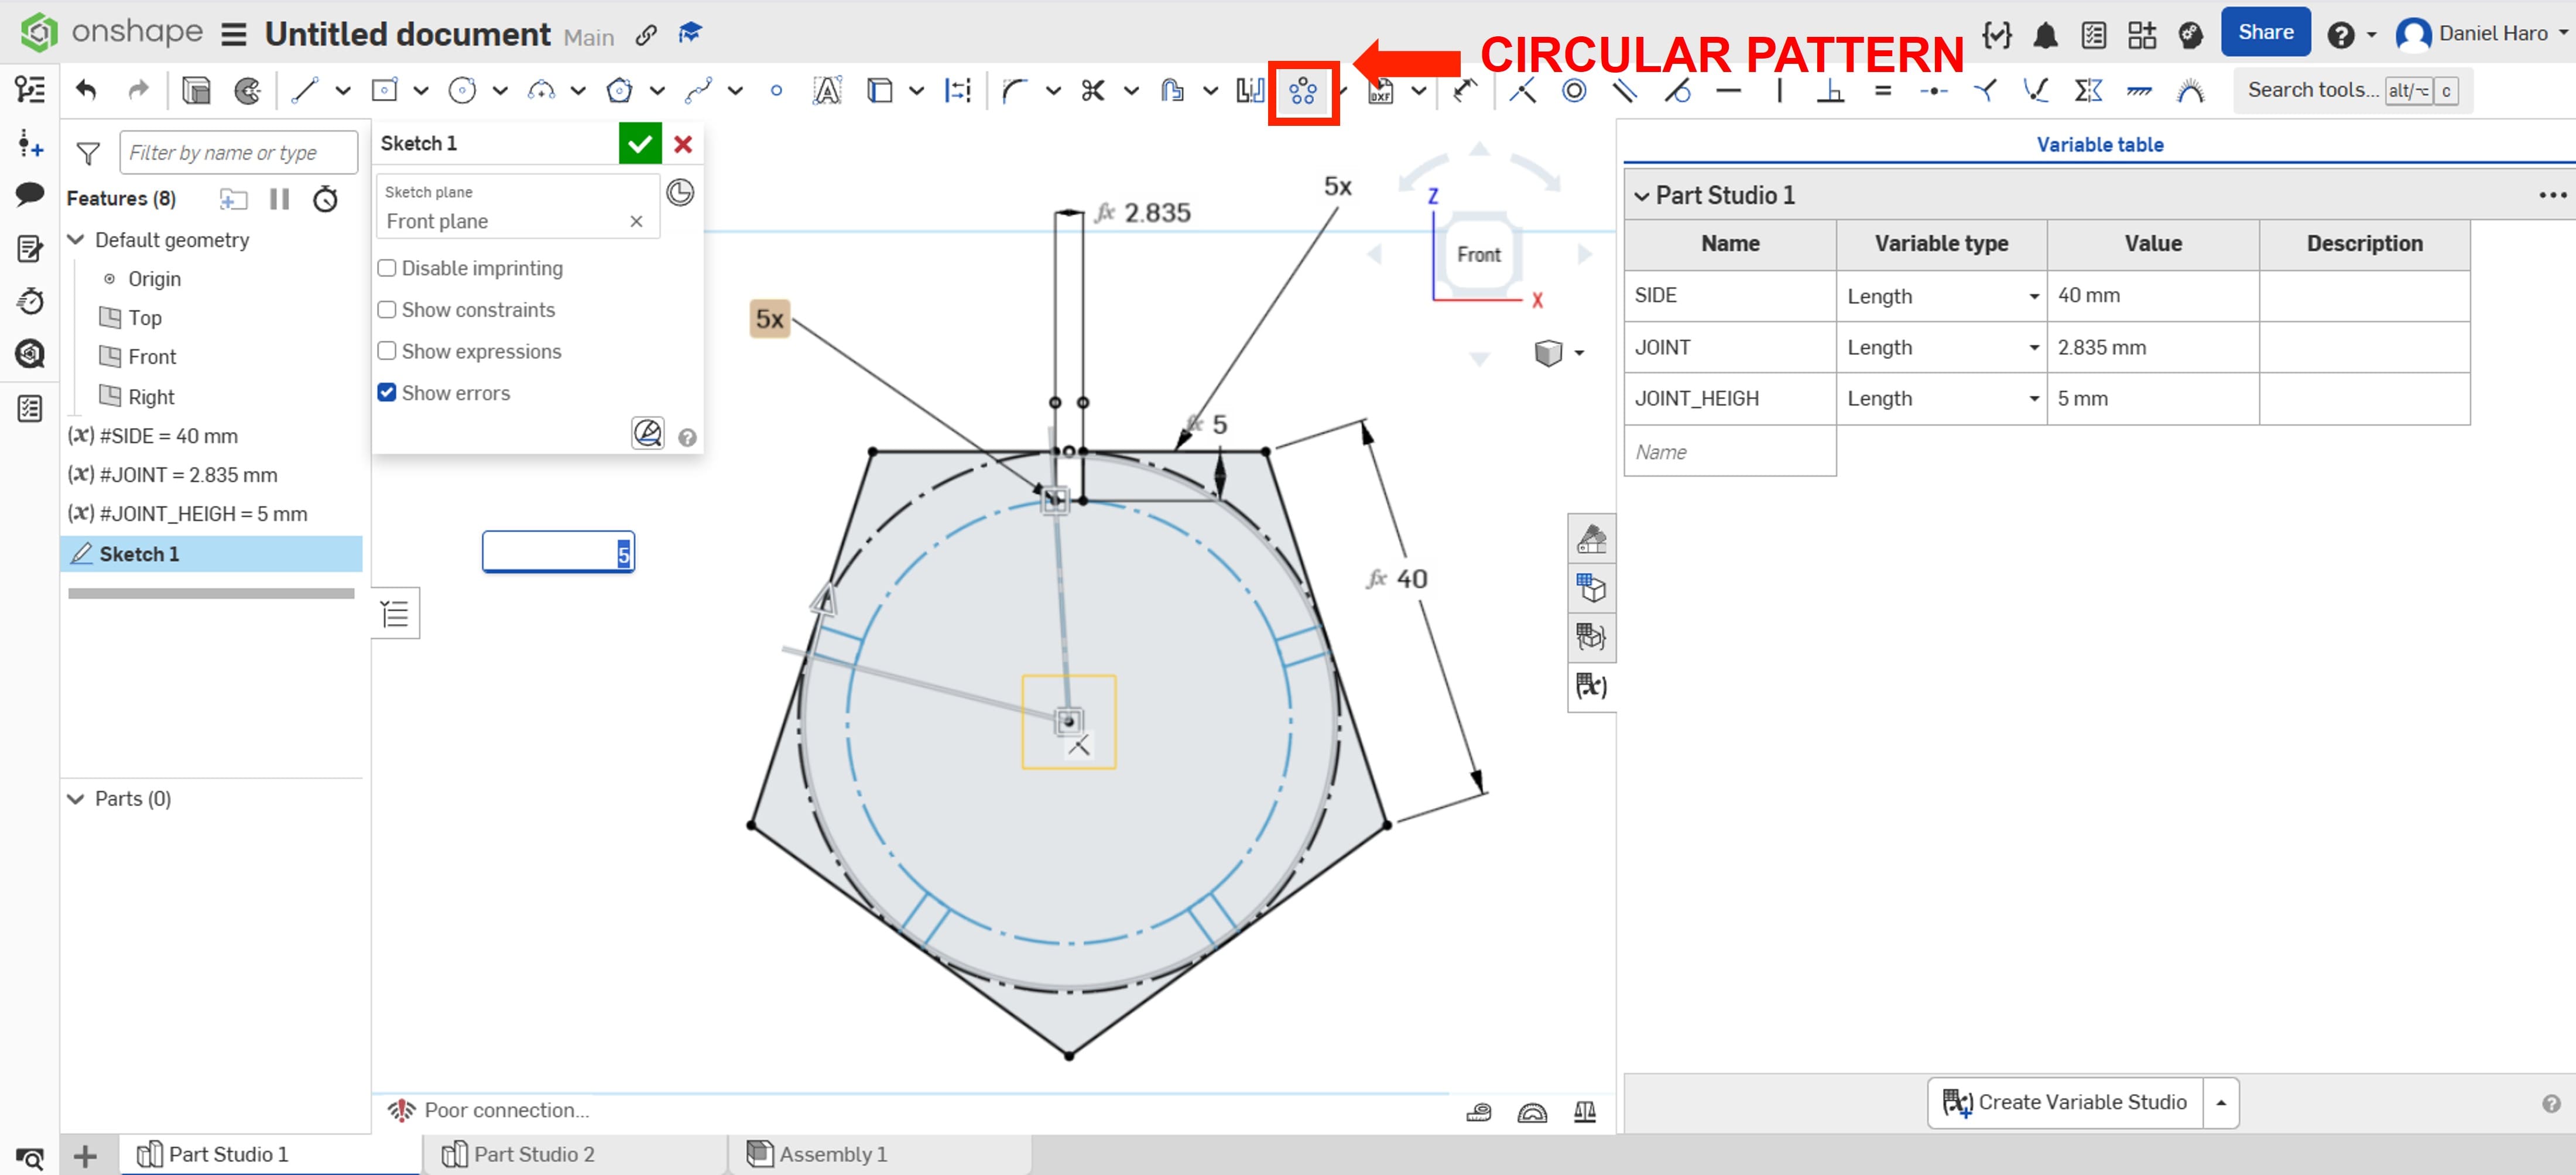2576x1175 pixels.
Task: Collapse Part Studio 1 variable section
Action: tap(1641, 196)
